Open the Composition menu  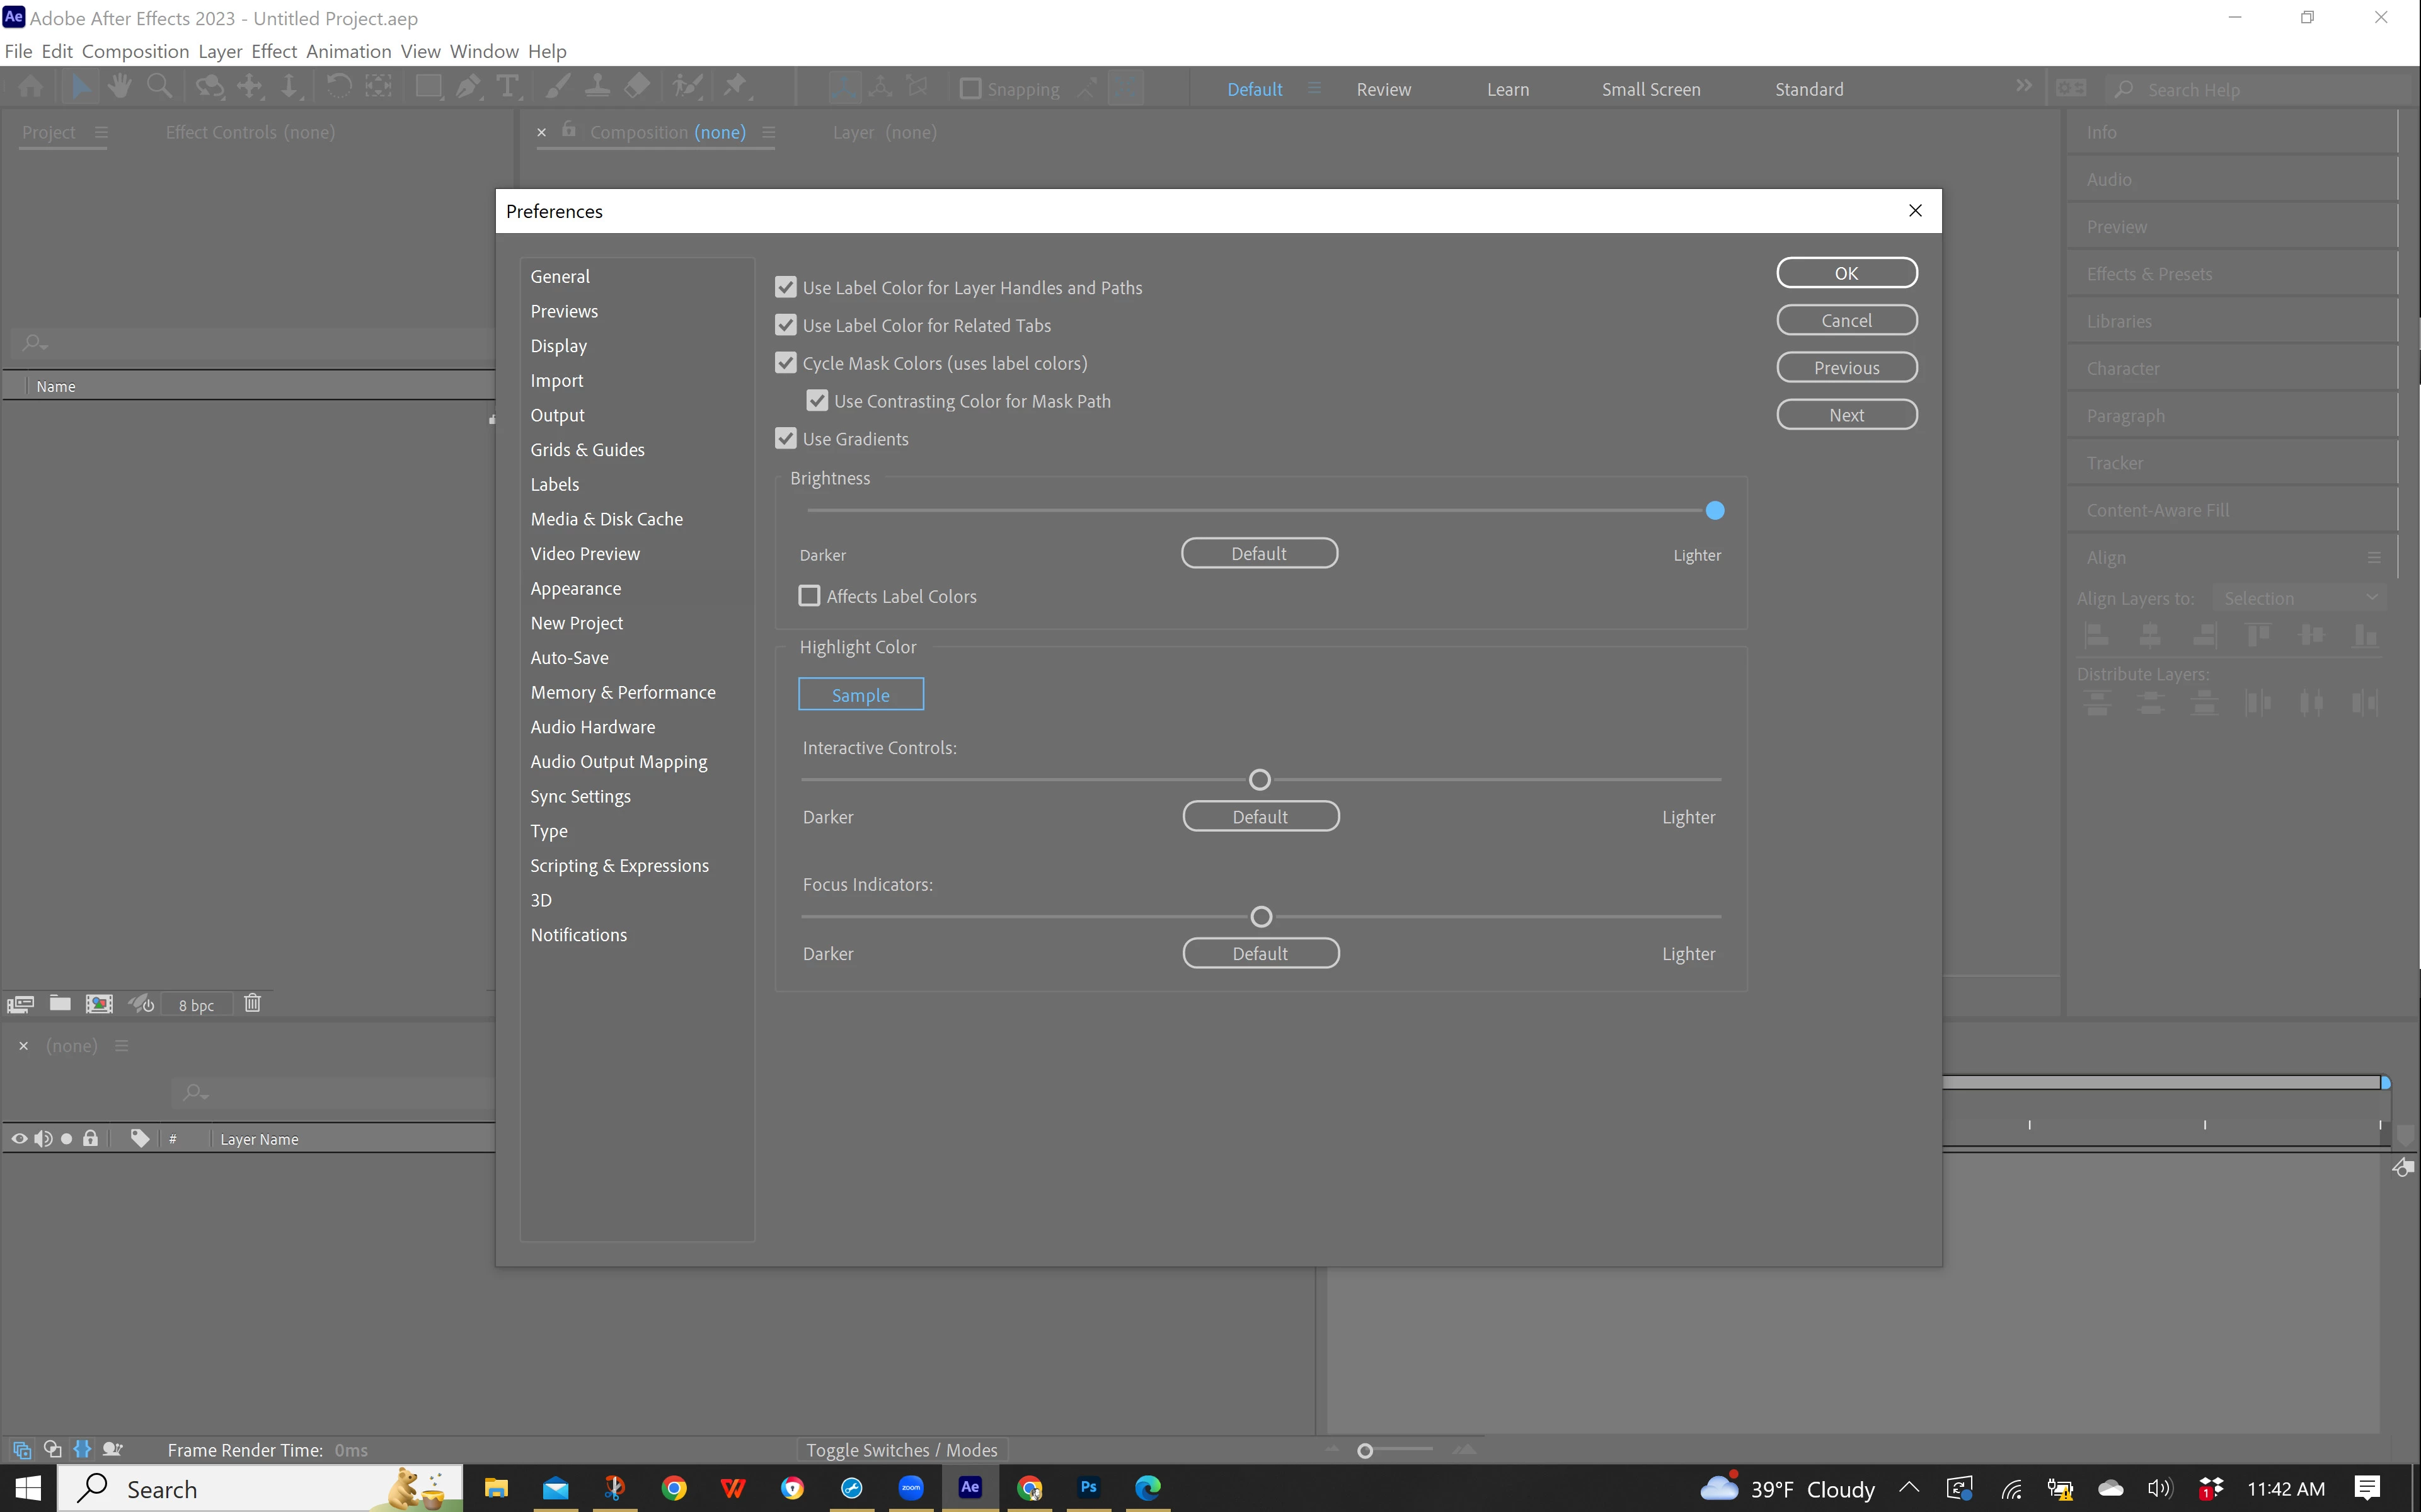tap(135, 51)
